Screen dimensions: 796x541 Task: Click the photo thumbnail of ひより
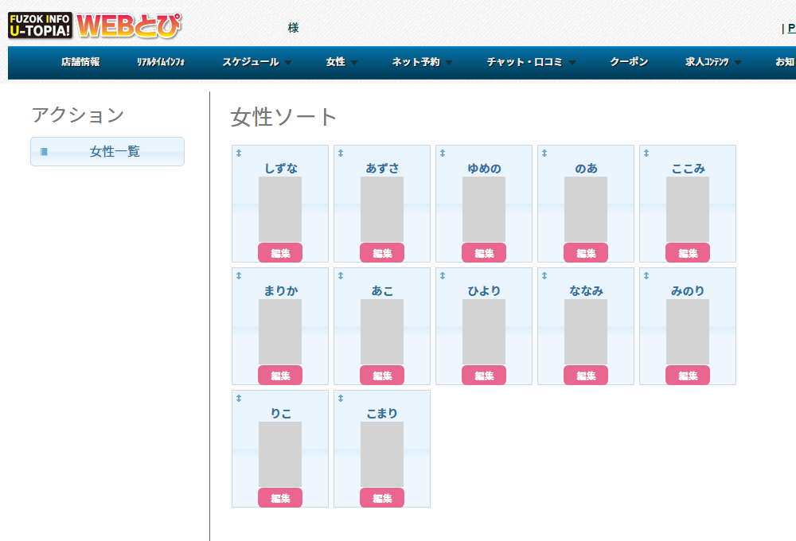tap(484, 332)
